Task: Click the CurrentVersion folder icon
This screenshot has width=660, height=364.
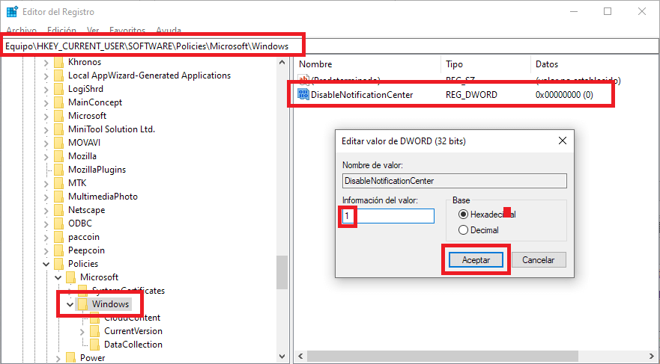Action: click(x=95, y=331)
